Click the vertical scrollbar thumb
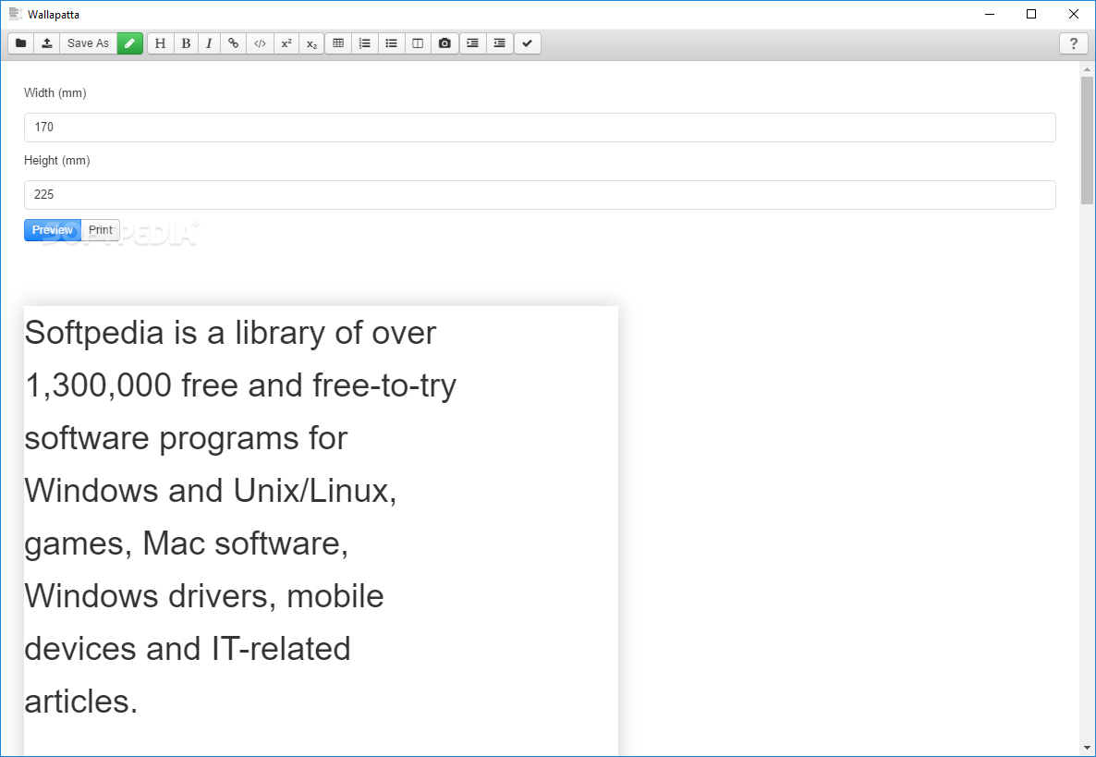 [1087, 140]
